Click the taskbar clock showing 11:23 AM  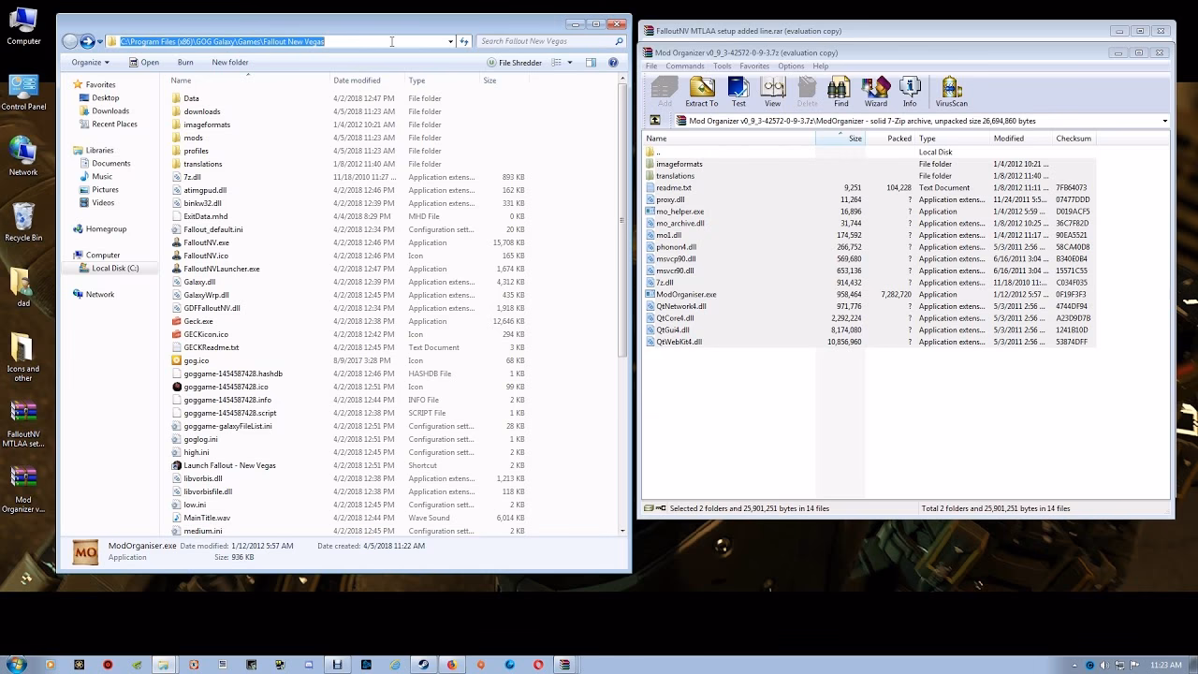point(1166,665)
